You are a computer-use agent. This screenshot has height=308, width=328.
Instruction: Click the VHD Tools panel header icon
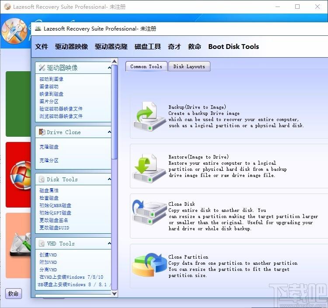tap(42, 243)
